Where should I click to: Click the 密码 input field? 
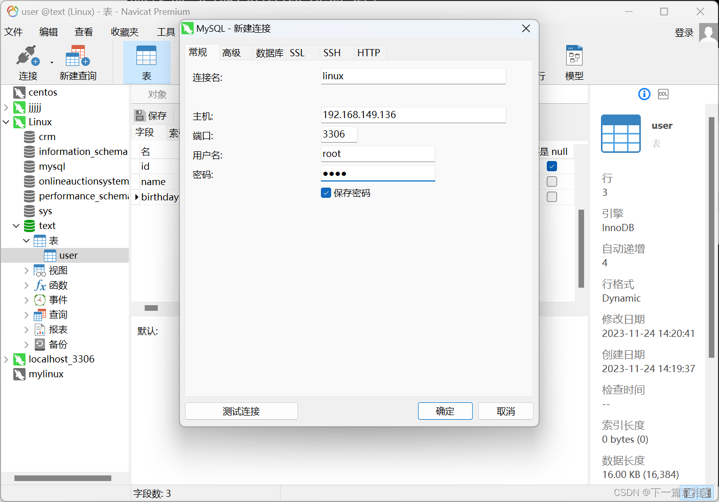378,173
